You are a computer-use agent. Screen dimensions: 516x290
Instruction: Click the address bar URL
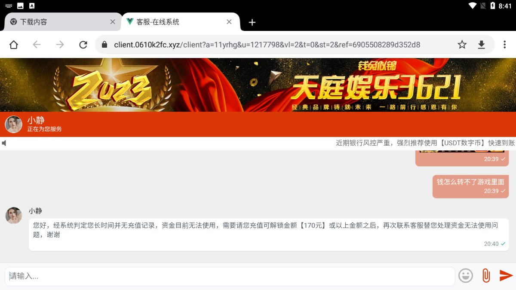[267, 45]
